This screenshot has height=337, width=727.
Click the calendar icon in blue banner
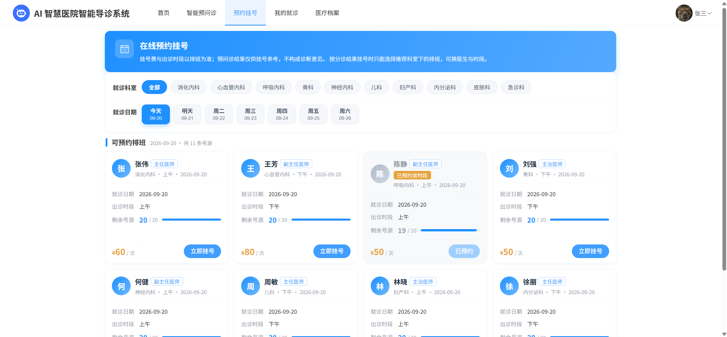coord(124,49)
